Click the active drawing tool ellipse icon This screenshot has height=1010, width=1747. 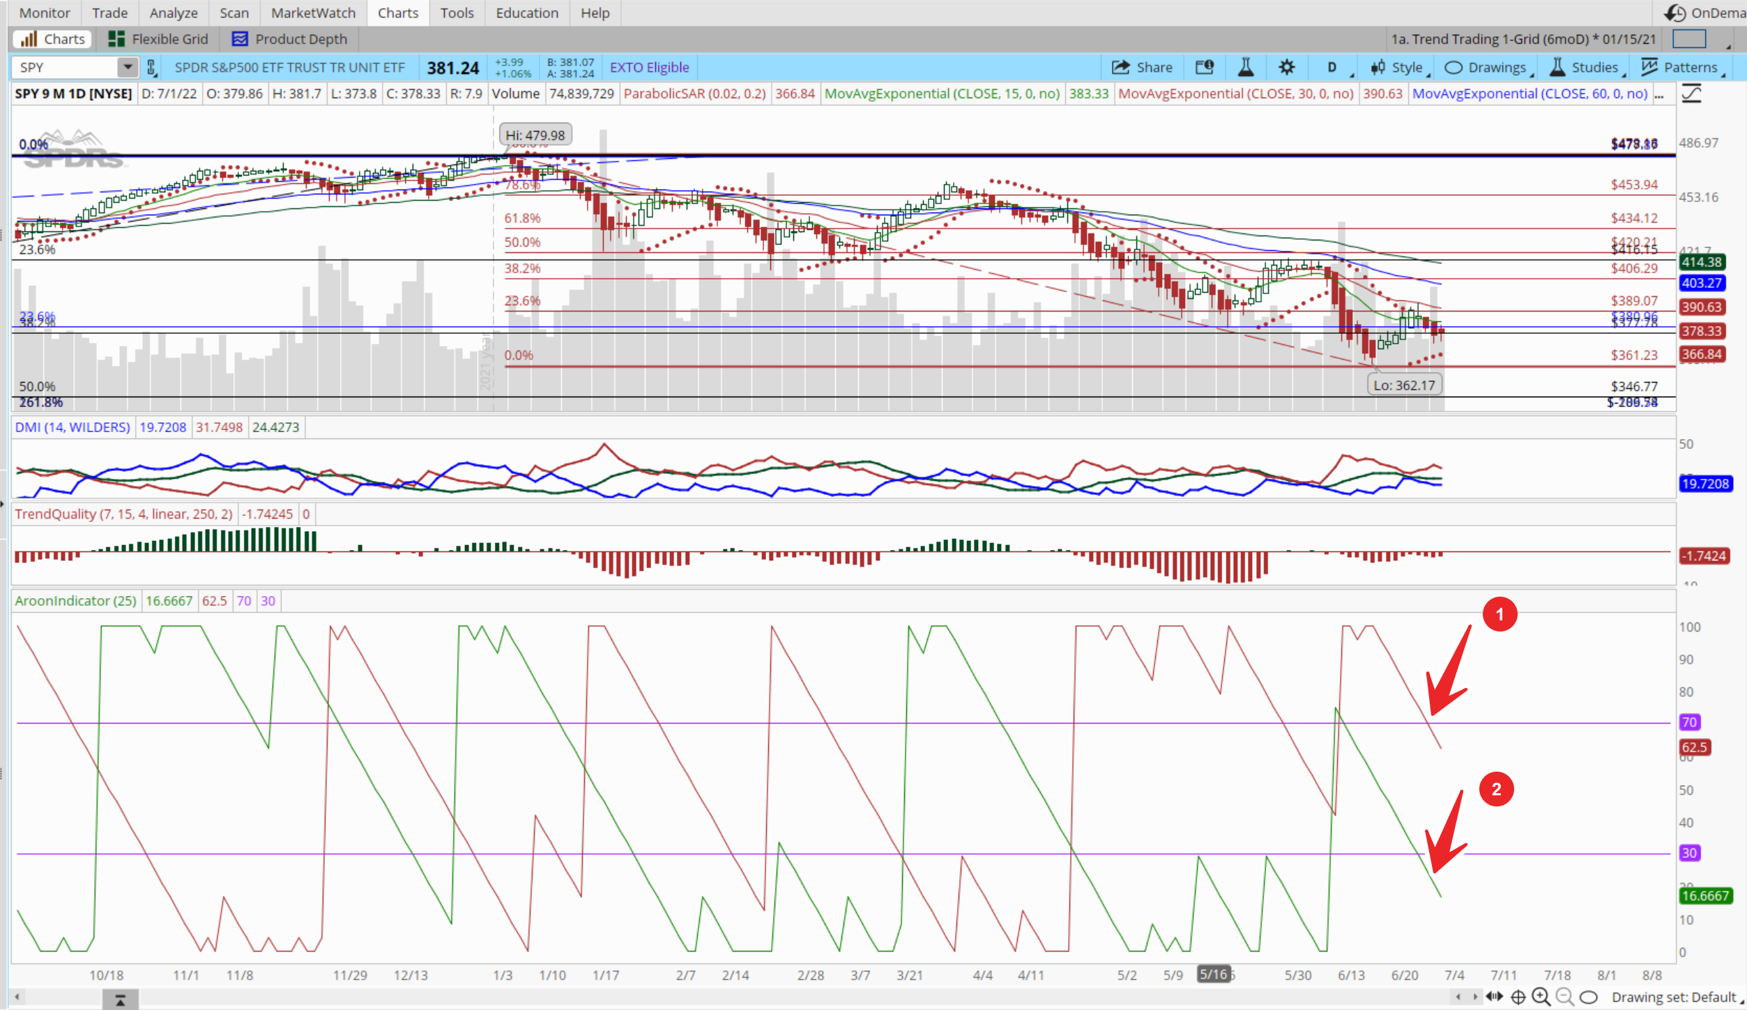tap(1588, 997)
